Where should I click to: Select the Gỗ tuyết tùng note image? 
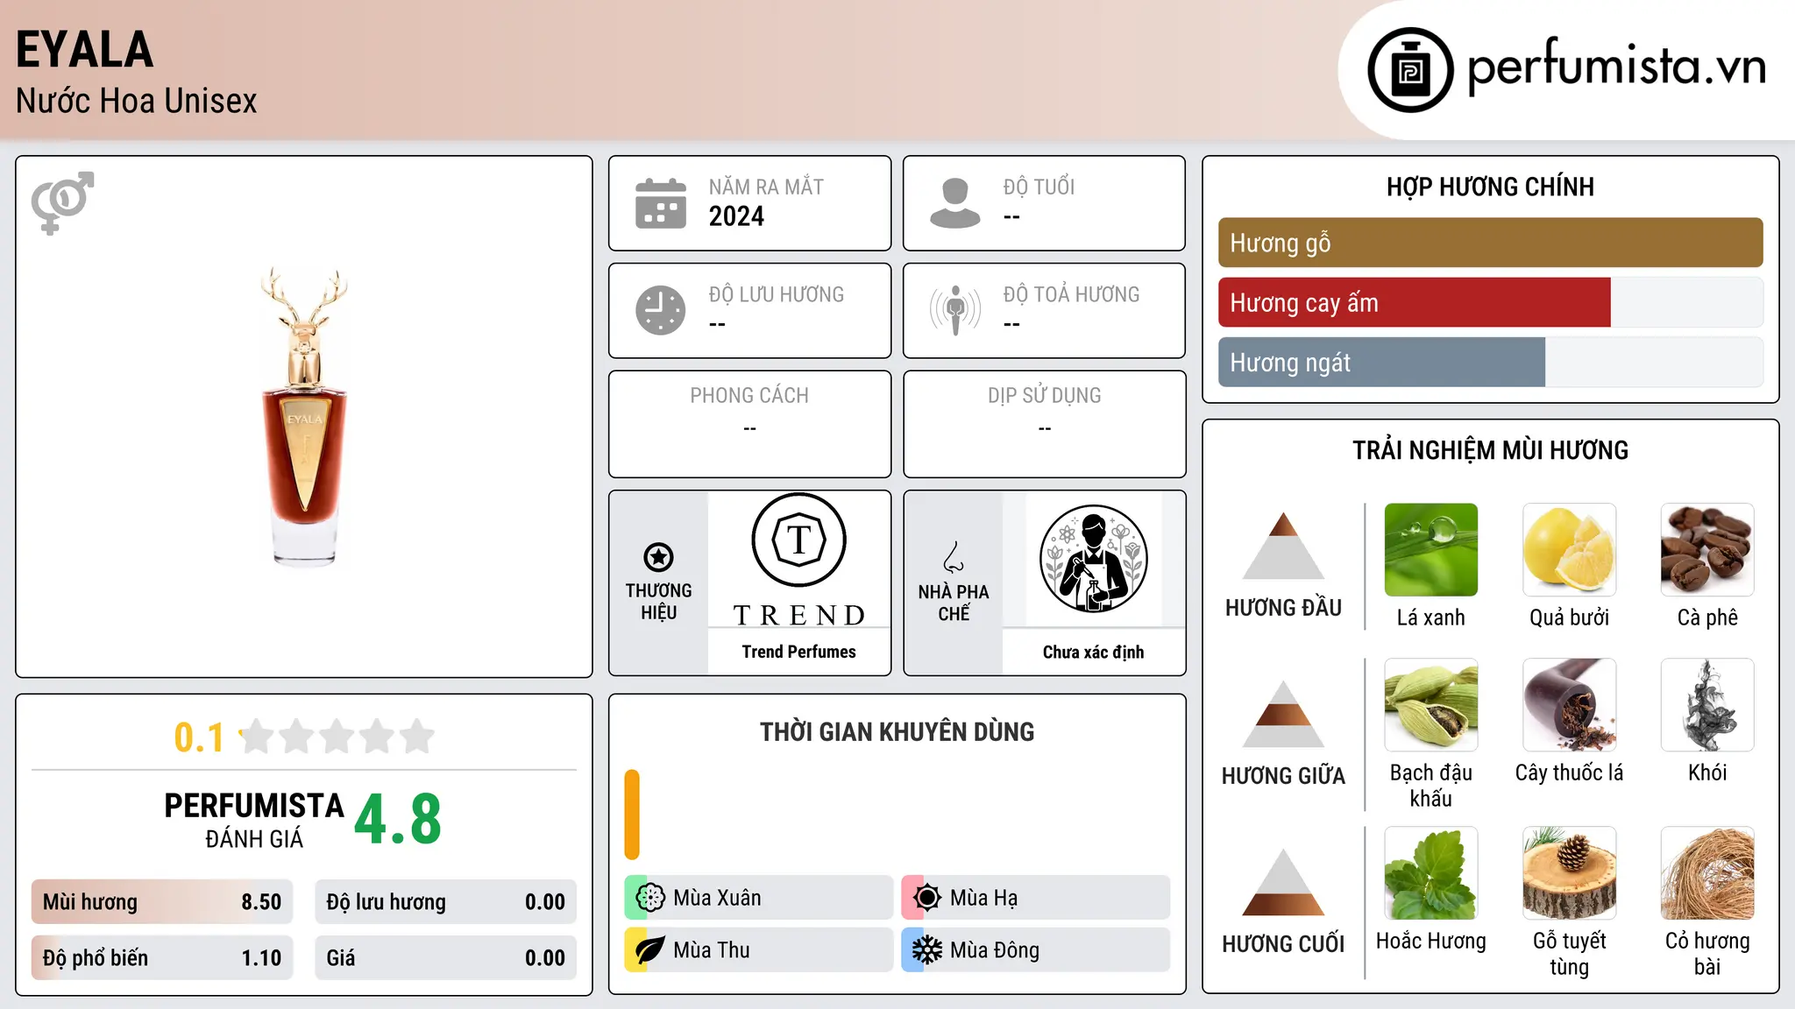(x=1570, y=873)
